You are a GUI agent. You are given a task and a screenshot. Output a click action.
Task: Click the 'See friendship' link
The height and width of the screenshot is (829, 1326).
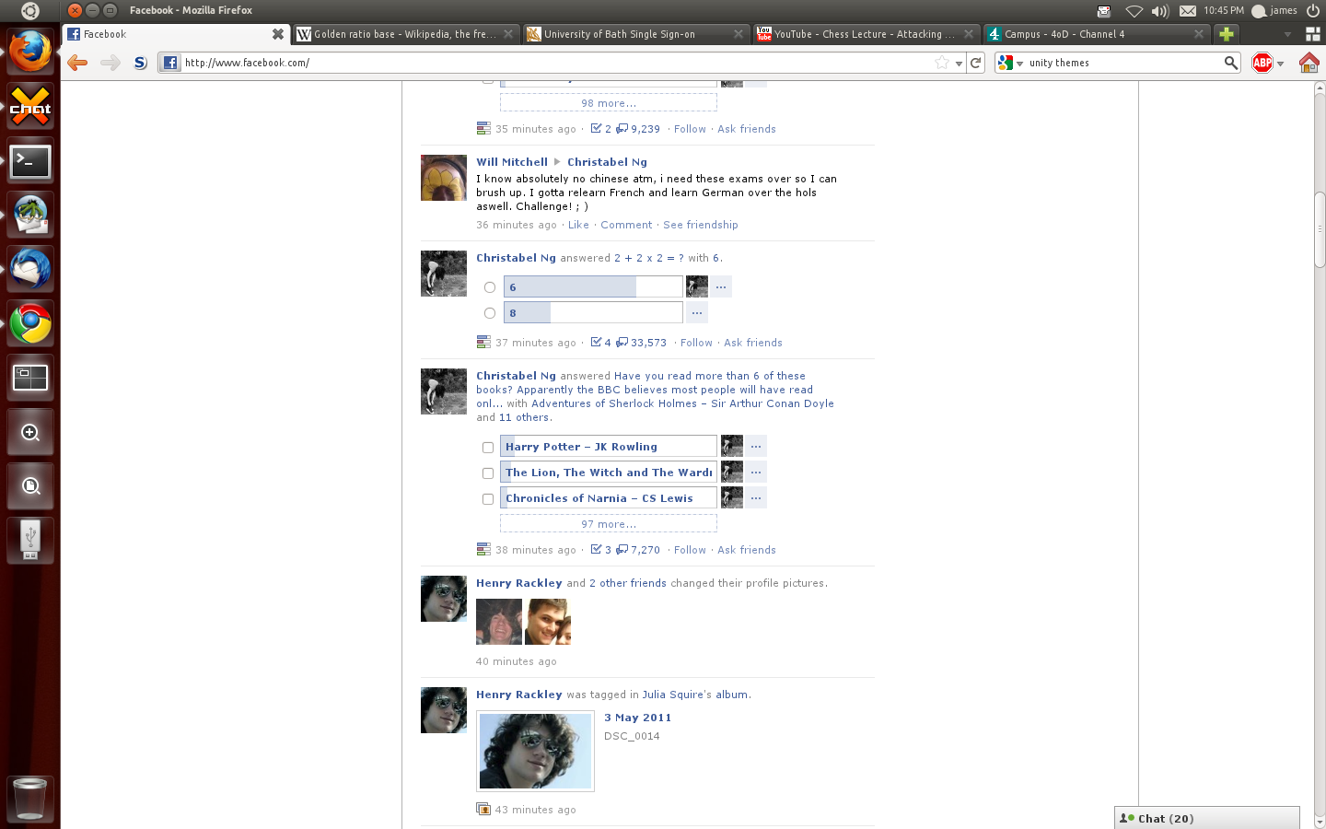coord(700,225)
